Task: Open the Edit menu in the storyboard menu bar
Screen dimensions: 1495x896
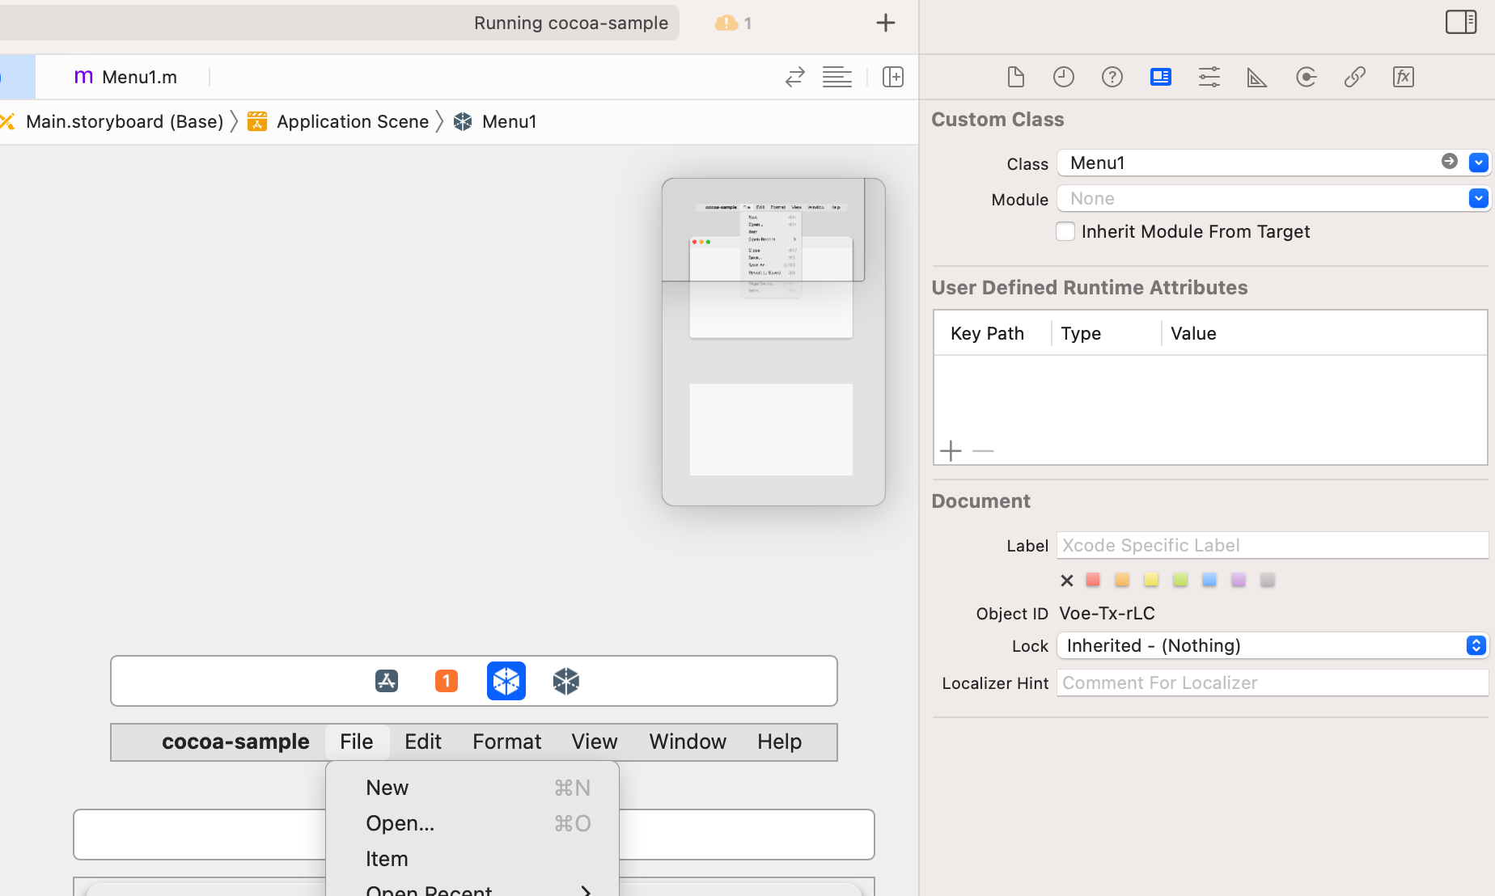Action: tap(422, 742)
